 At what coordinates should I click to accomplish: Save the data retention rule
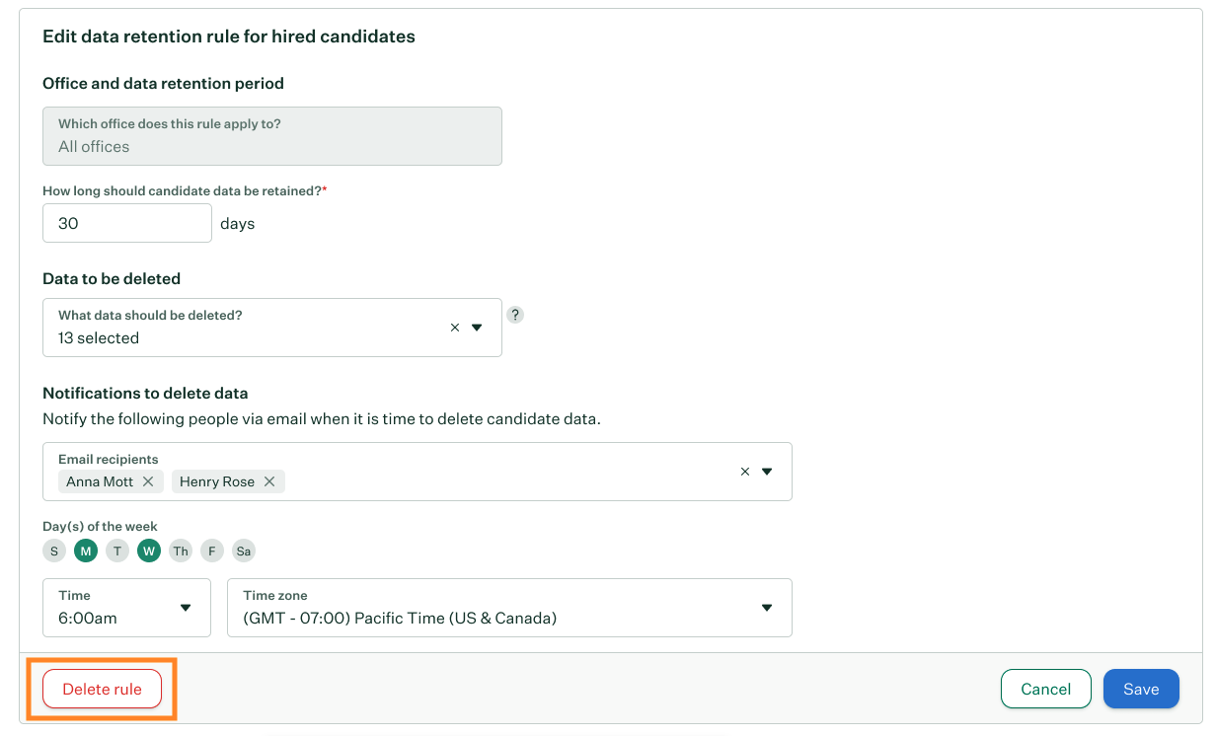[x=1140, y=689]
